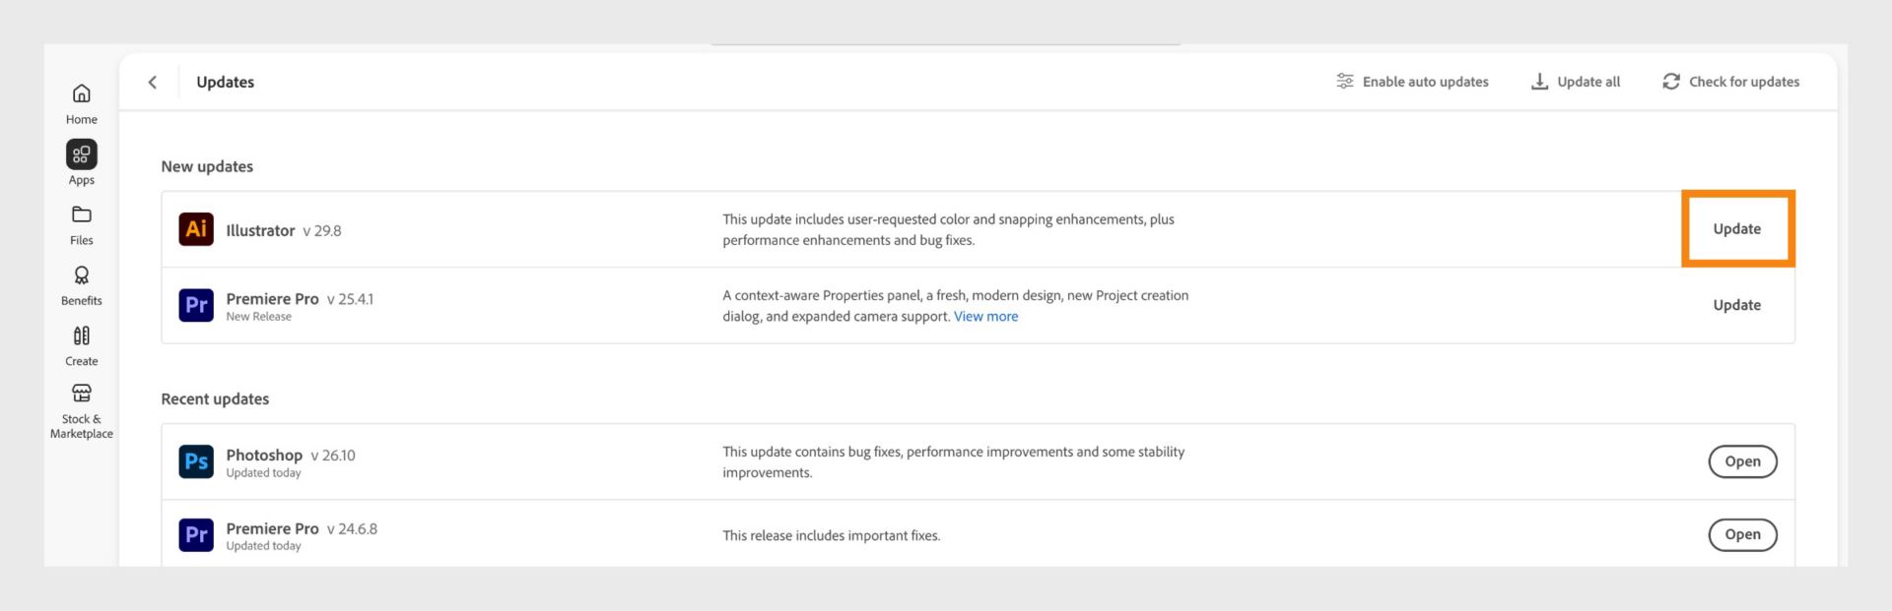Screen dimensions: 1892x611
Task: Navigate back using the left chevron
Action: 153,82
